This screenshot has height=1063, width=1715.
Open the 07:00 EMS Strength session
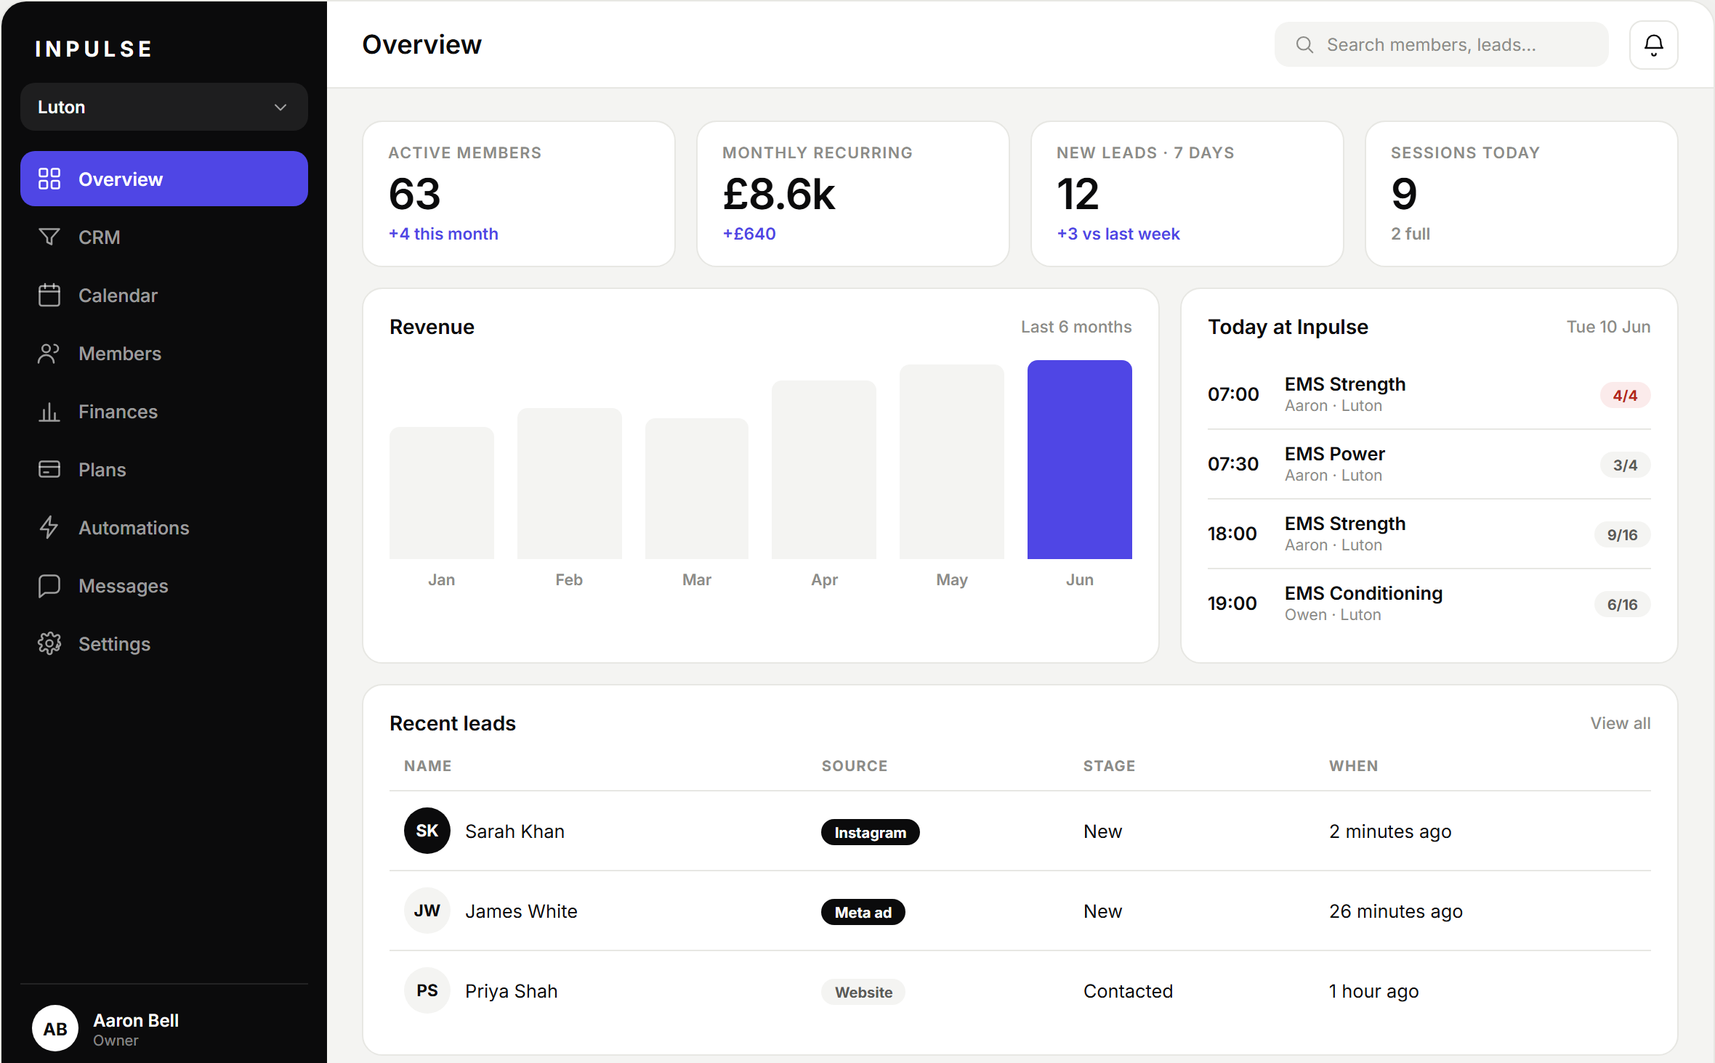click(1429, 394)
